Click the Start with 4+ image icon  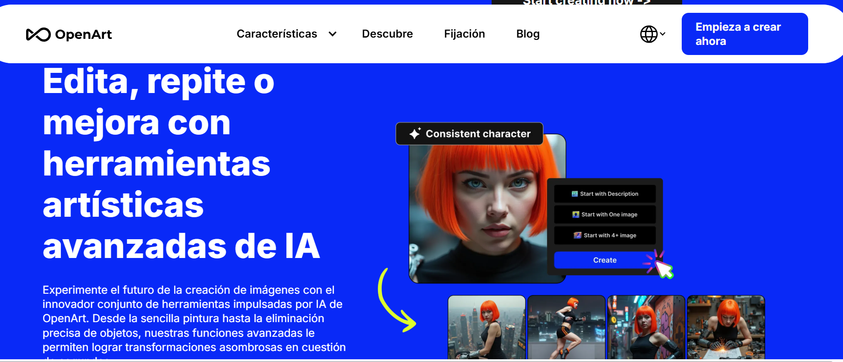pyautogui.click(x=578, y=235)
